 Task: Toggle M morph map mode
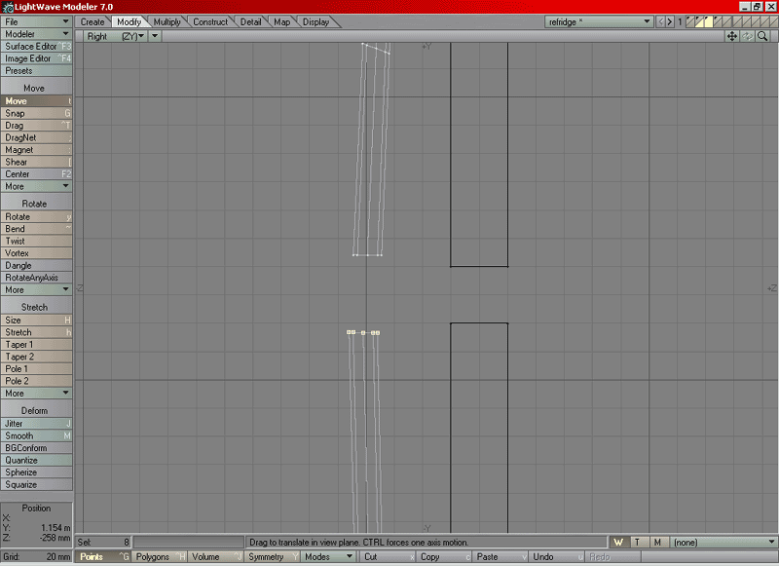658,543
